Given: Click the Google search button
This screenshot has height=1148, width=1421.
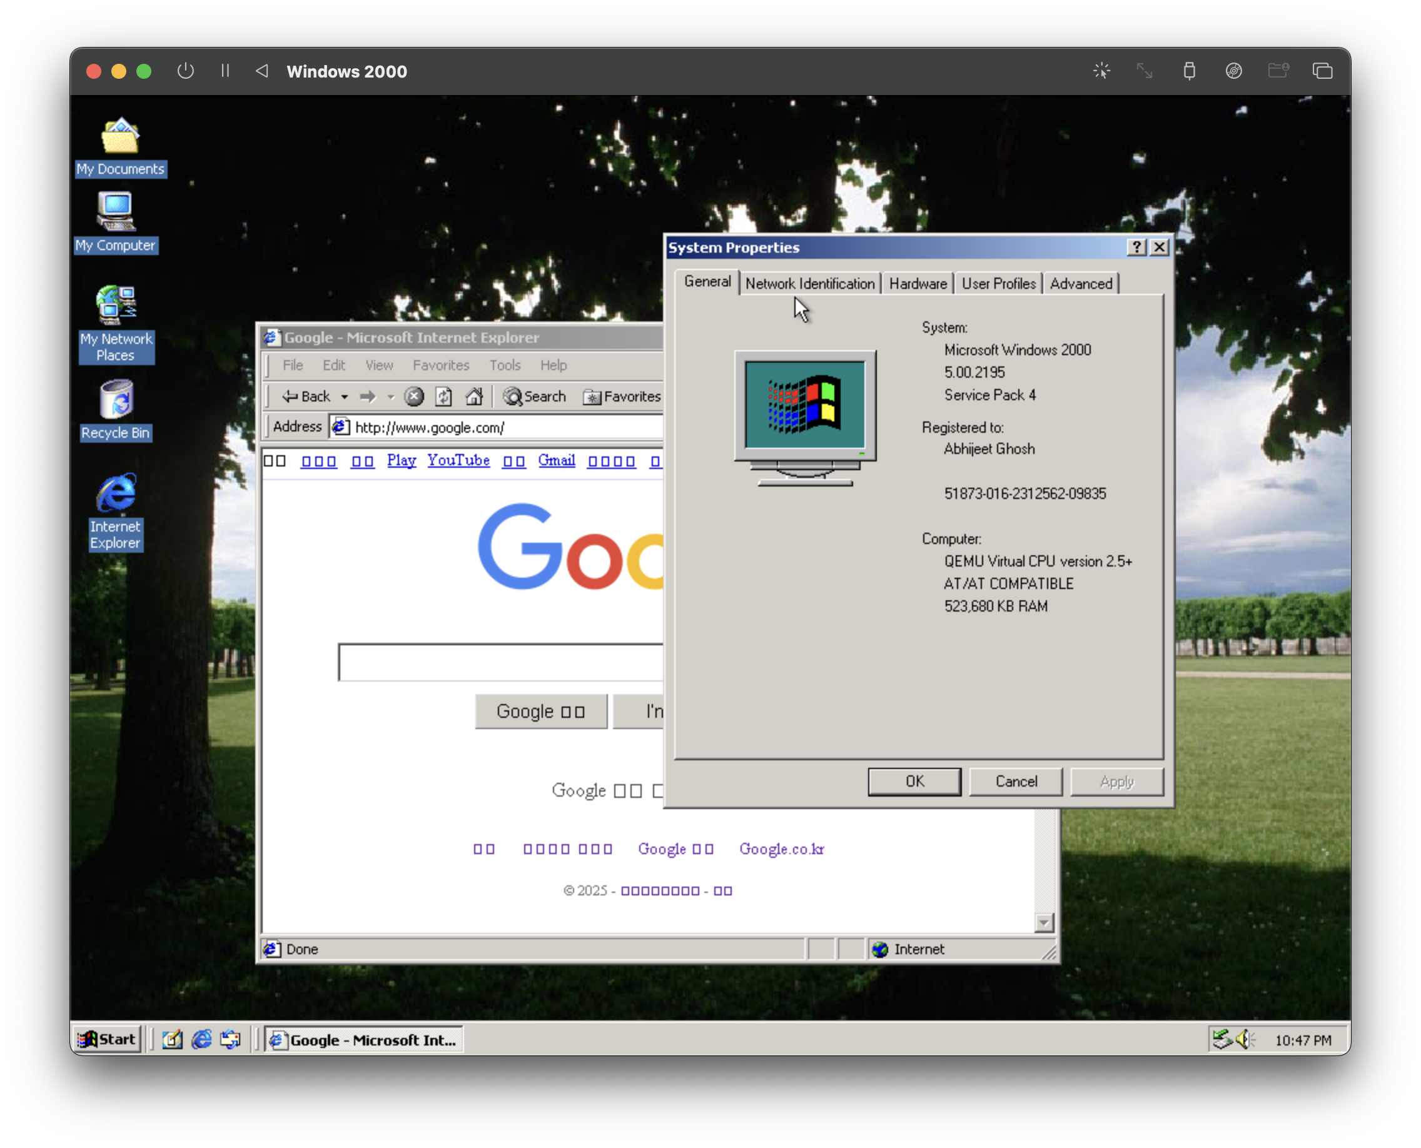Looking at the screenshot, I should (x=541, y=712).
